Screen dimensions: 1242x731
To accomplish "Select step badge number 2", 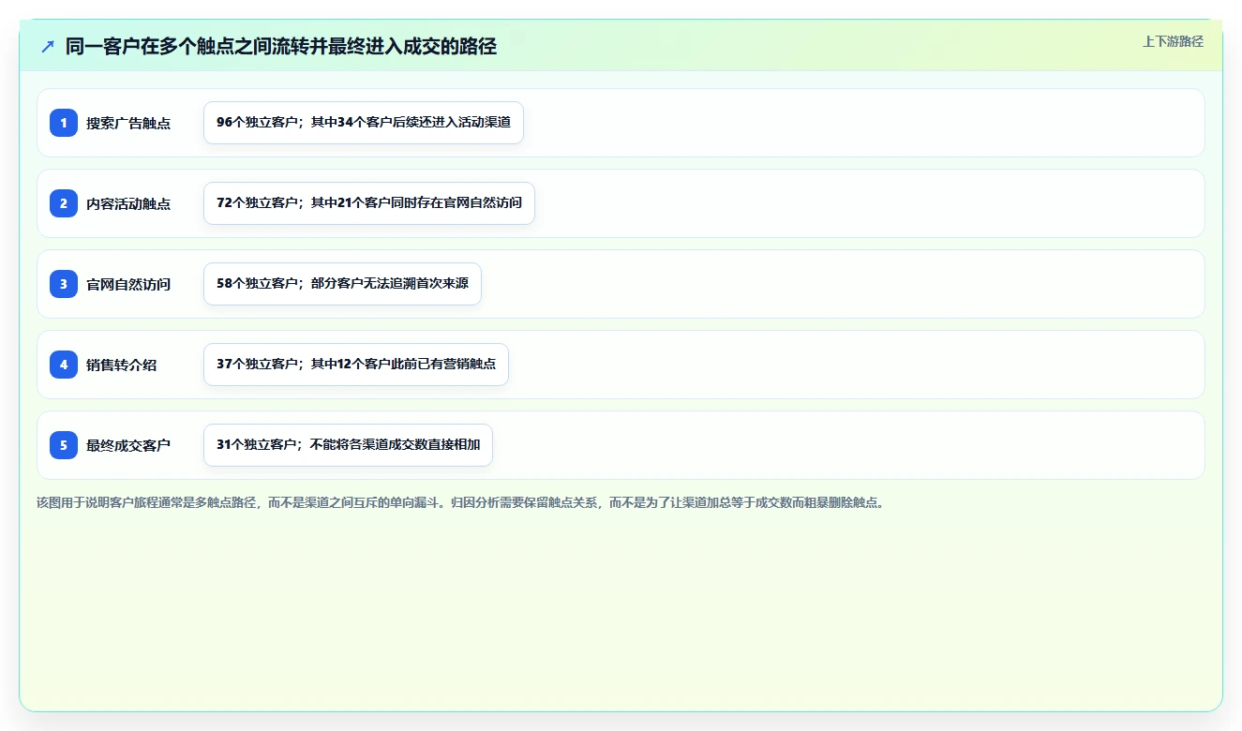I will [x=64, y=203].
